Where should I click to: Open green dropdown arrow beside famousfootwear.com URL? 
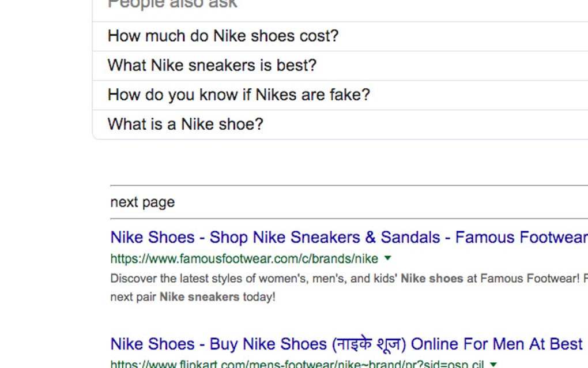[x=388, y=258]
